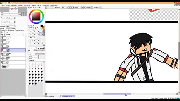Choose the AirBrush tool
Image resolution: width=180 pixels, height=101 pixels.
click(34, 31)
